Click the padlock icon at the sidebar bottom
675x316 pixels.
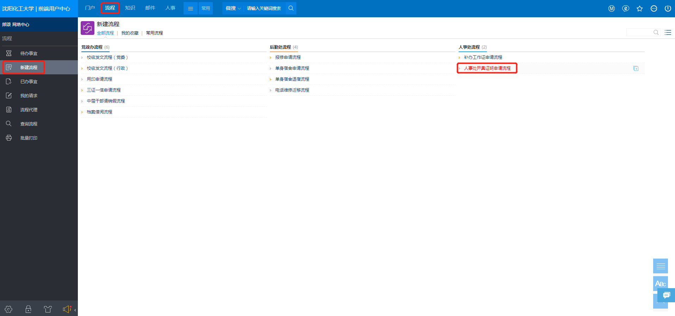[x=29, y=309]
